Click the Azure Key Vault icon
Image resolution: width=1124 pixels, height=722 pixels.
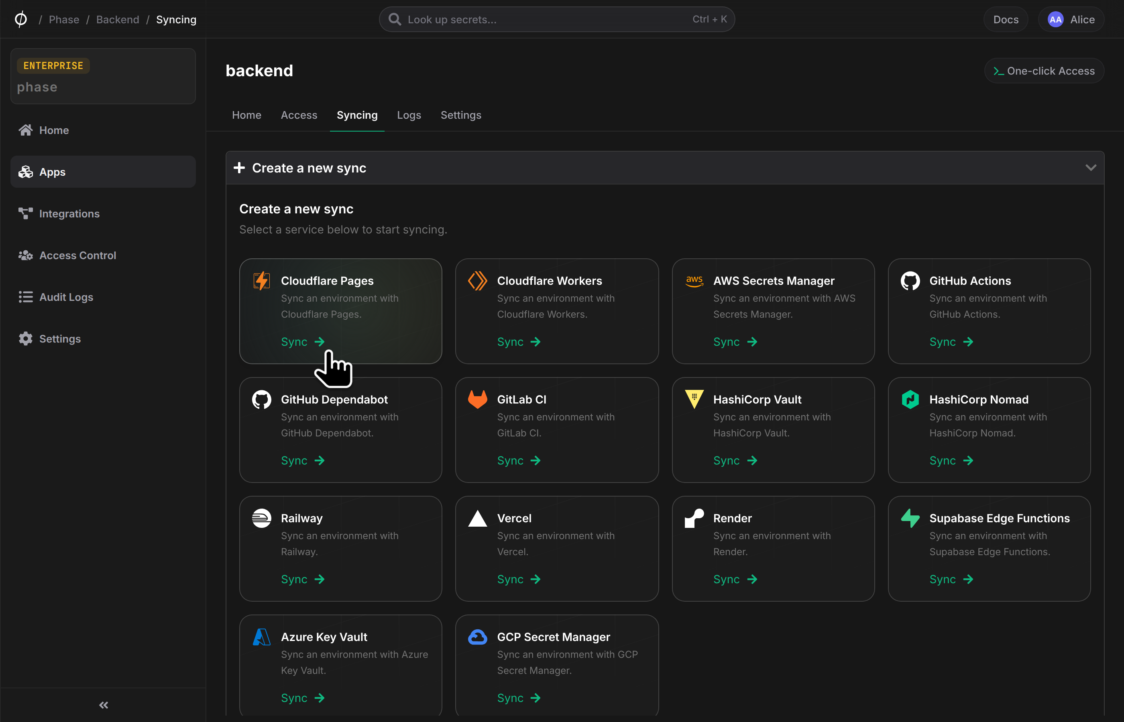click(261, 637)
